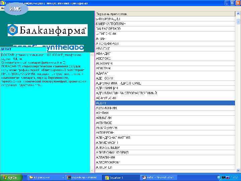Select А-ТОКОФЕРОЛ row

(x=165, y=44)
